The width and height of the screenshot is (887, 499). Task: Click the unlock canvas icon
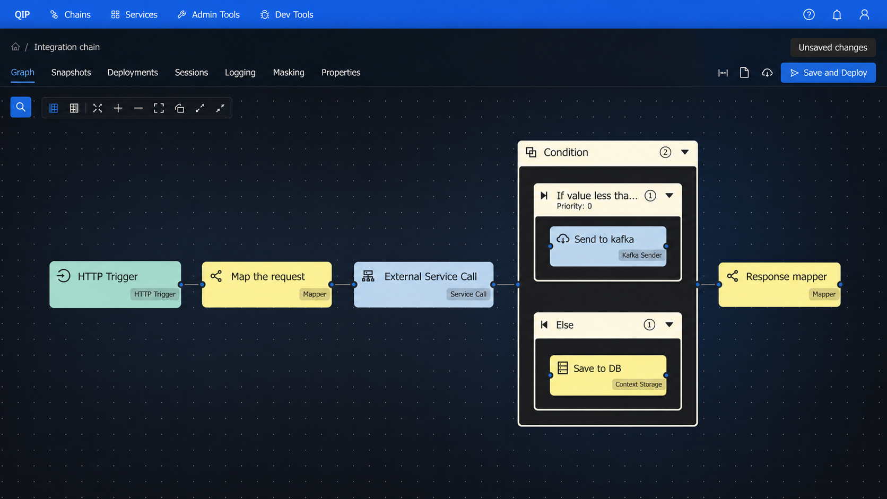pyautogui.click(x=179, y=108)
